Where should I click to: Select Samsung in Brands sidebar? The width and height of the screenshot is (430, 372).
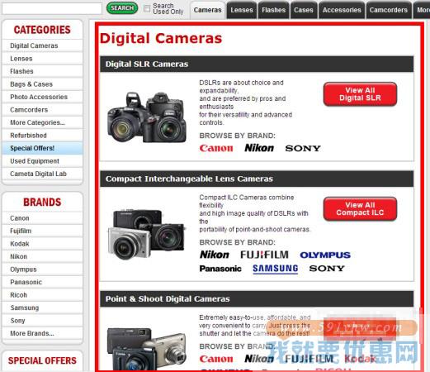(x=42, y=308)
